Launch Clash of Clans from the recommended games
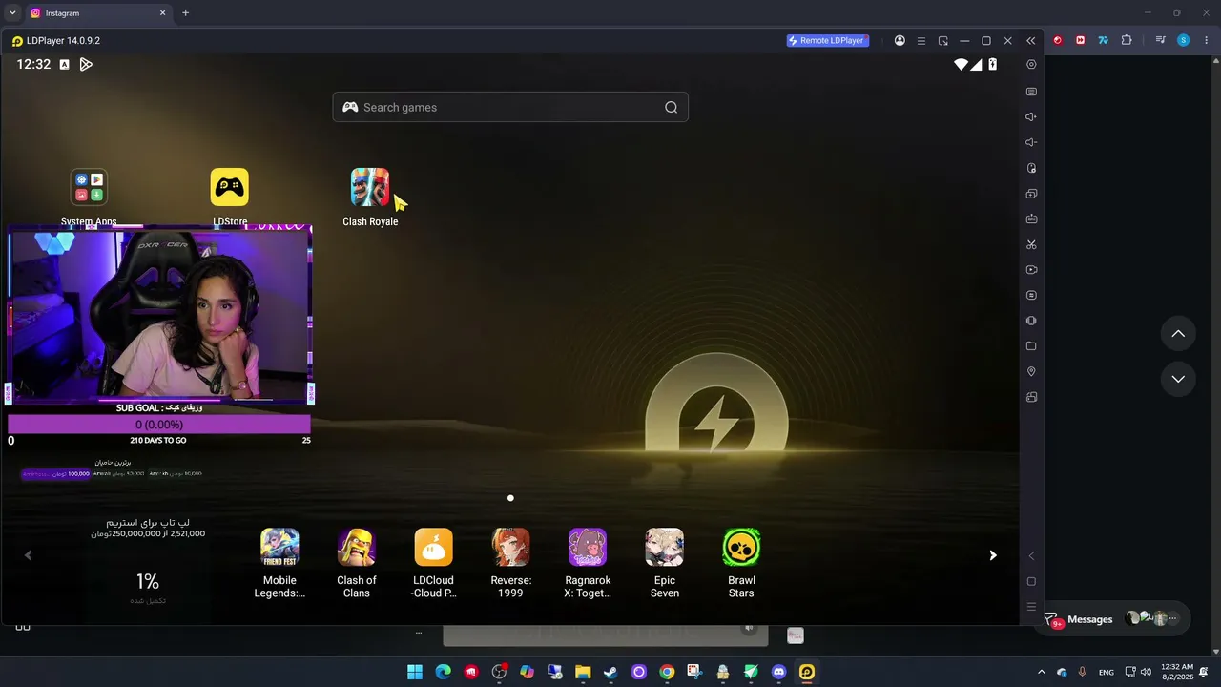The height and width of the screenshot is (687, 1221). point(357,548)
